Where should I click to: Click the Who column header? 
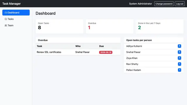[x=78, y=46]
